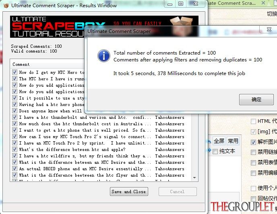The width and height of the screenshot is (277, 214).
Task: Click the curved arrow icon beside 全屏 tab
Action: point(209,141)
